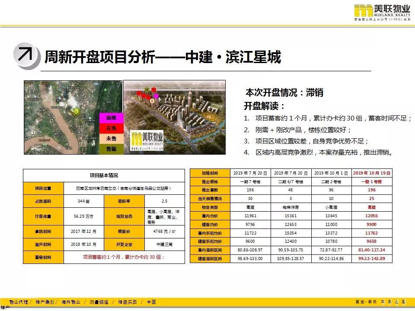
Task: Click the 拿地时间 label cell
Action: click(43, 232)
